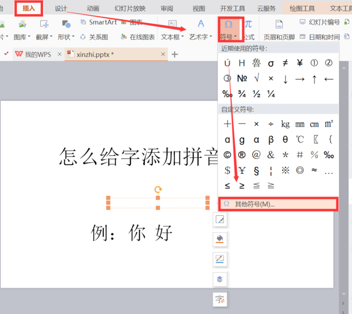Screen dimensions: 352x314
Task: Insert the @ symbol
Action: pyautogui.click(x=257, y=155)
